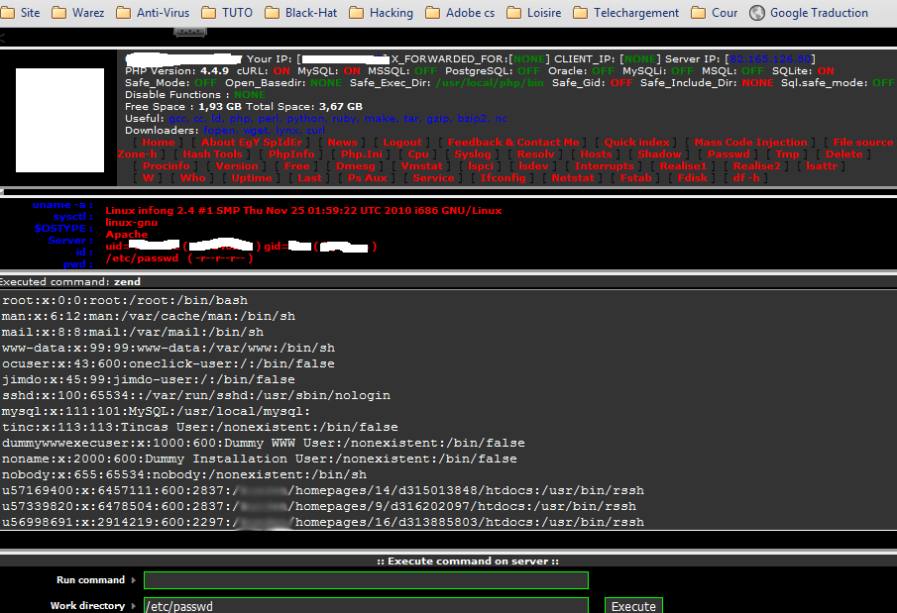Open the Telechargement bookmarks folder
Screen dimensions: 897x613
click(x=626, y=13)
